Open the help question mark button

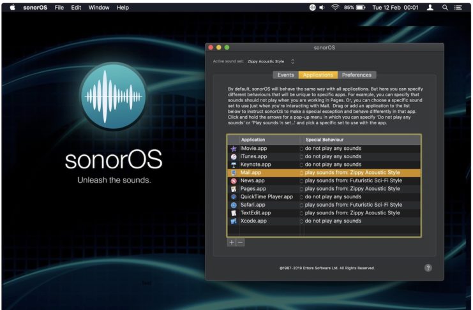(x=428, y=268)
